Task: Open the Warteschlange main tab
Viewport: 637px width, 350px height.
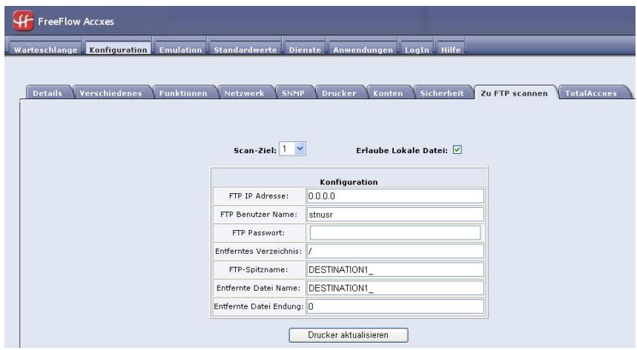Action: coord(45,50)
